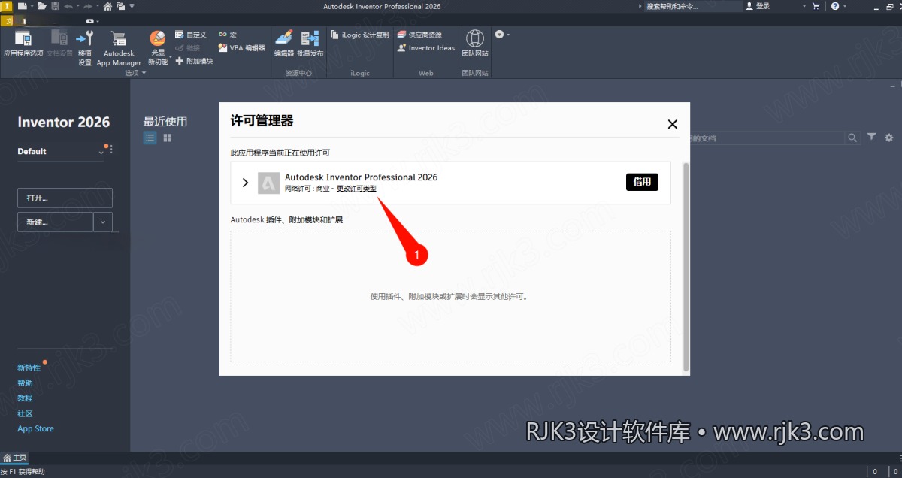Open 教程 tutorials link
This screenshot has width=902, height=478.
point(25,398)
